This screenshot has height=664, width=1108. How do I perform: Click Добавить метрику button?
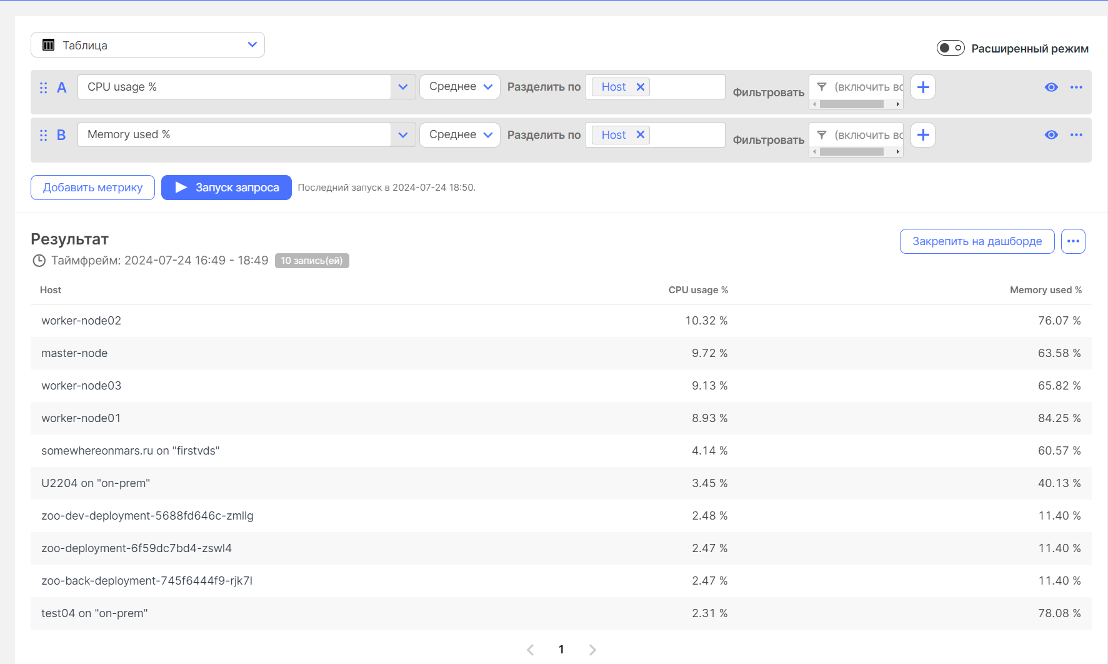point(92,188)
